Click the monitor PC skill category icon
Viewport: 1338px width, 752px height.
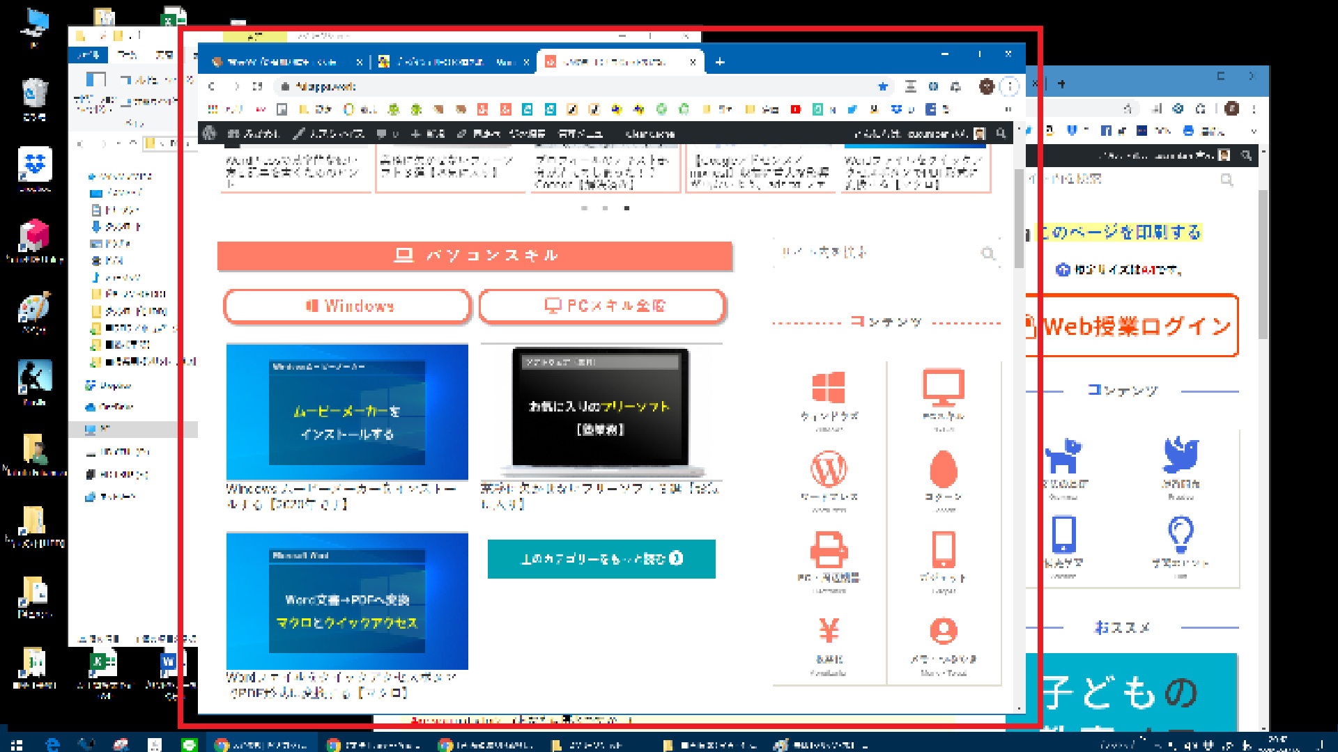point(944,388)
